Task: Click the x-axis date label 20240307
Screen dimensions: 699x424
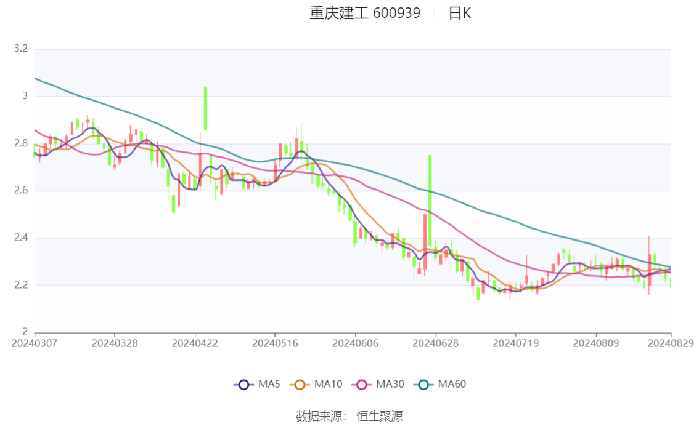Action: (x=35, y=343)
